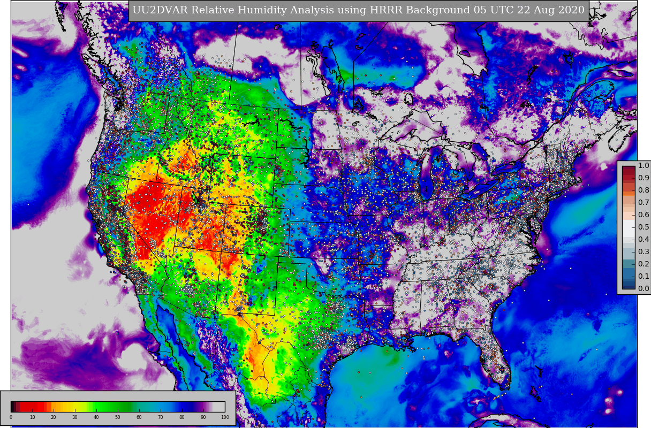Screen dimensions: 651x428
Task: Select the 1.0 label on the right colorbar
Action: [644, 166]
